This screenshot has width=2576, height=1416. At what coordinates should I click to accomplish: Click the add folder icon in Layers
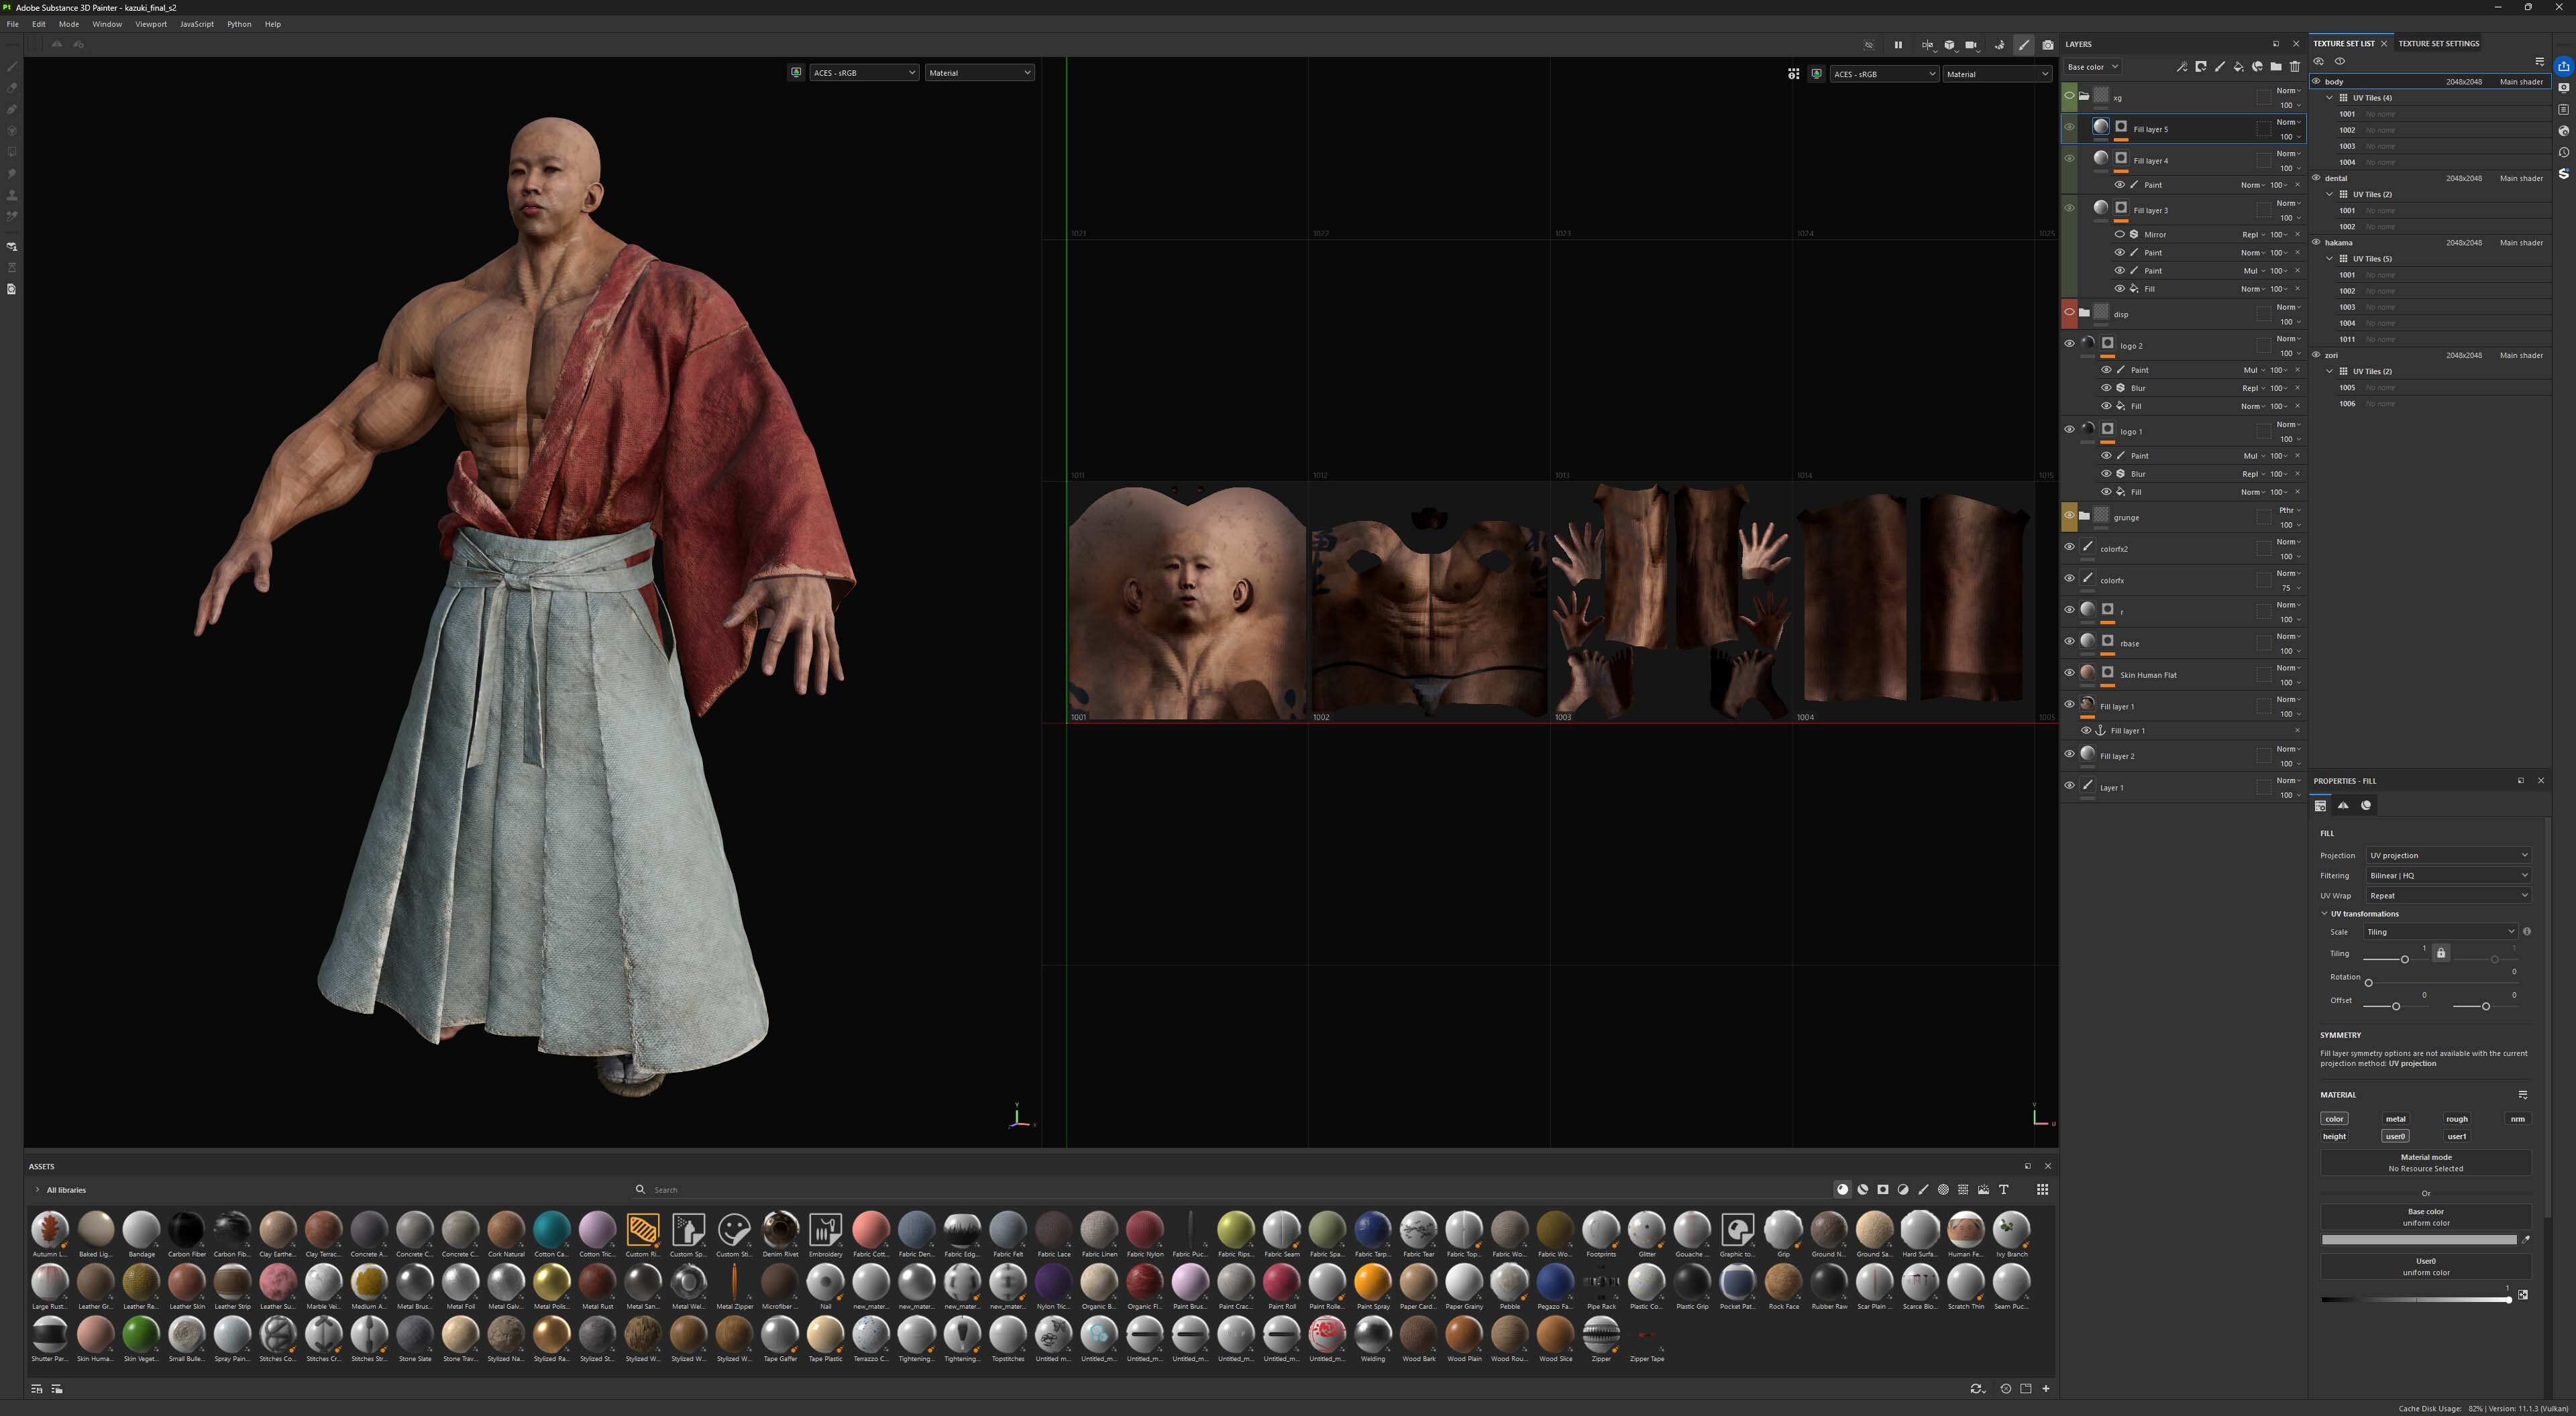click(x=2276, y=67)
